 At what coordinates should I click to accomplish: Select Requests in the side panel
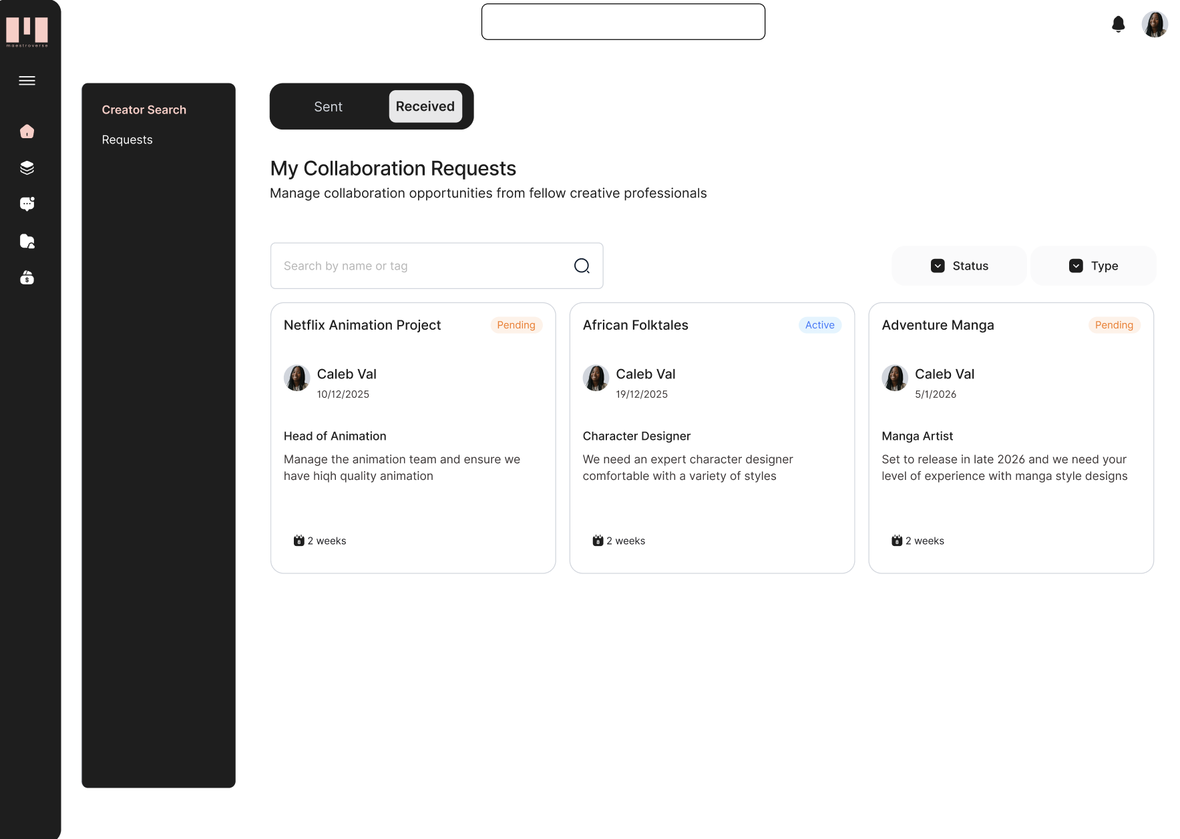coord(127,139)
